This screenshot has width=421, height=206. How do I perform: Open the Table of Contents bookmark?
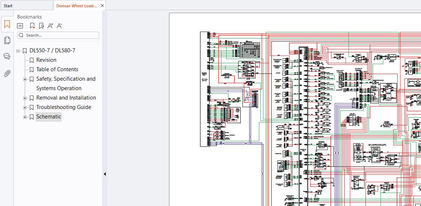pyautogui.click(x=57, y=69)
